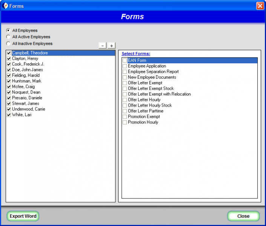The height and width of the screenshot is (226, 266).
Task: Click the Export Word button
Action: coord(23,216)
